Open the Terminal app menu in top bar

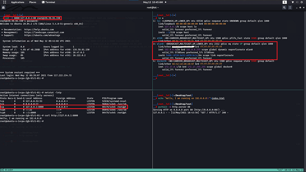tap(49, 2)
